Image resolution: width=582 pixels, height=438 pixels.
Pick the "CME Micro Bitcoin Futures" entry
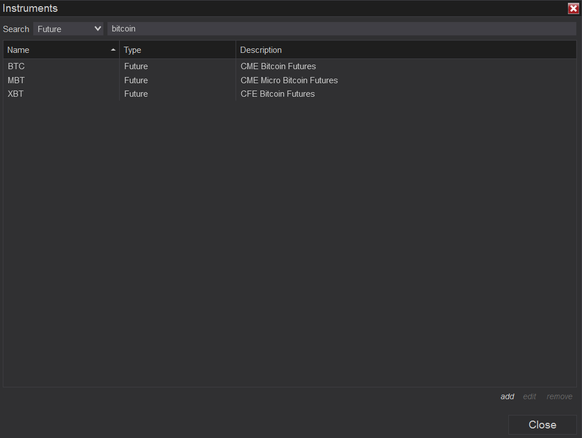point(289,80)
